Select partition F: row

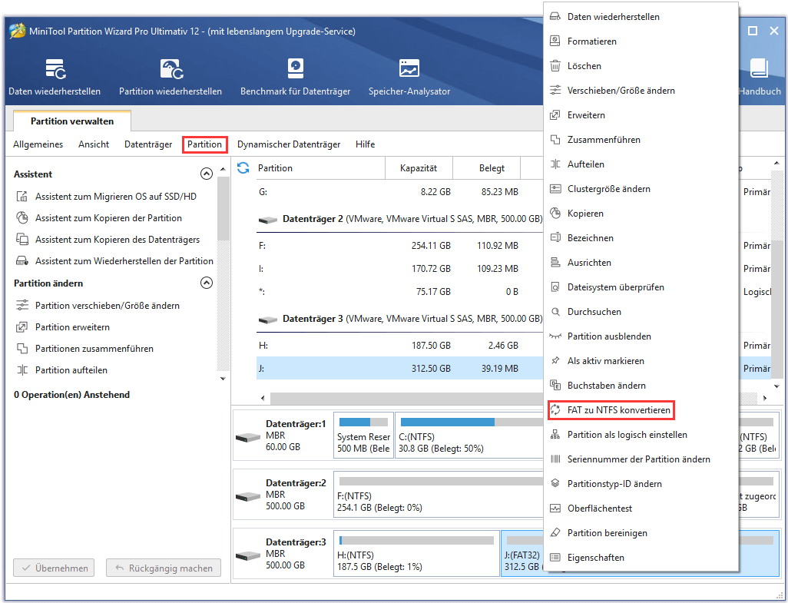[x=399, y=246]
